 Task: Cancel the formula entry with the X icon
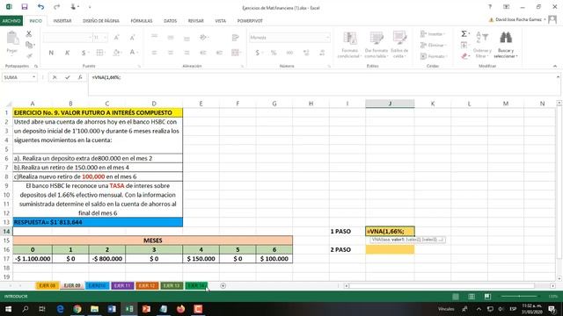click(55, 77)
